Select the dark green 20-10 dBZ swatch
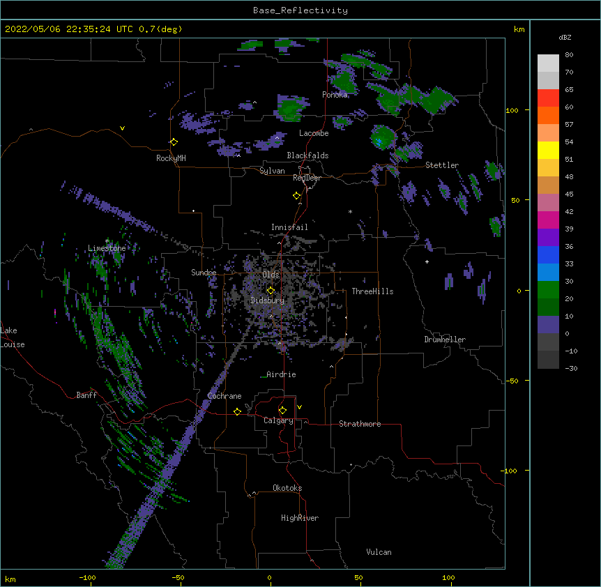This screenshot has width=601, height=587. pos(548,307)
